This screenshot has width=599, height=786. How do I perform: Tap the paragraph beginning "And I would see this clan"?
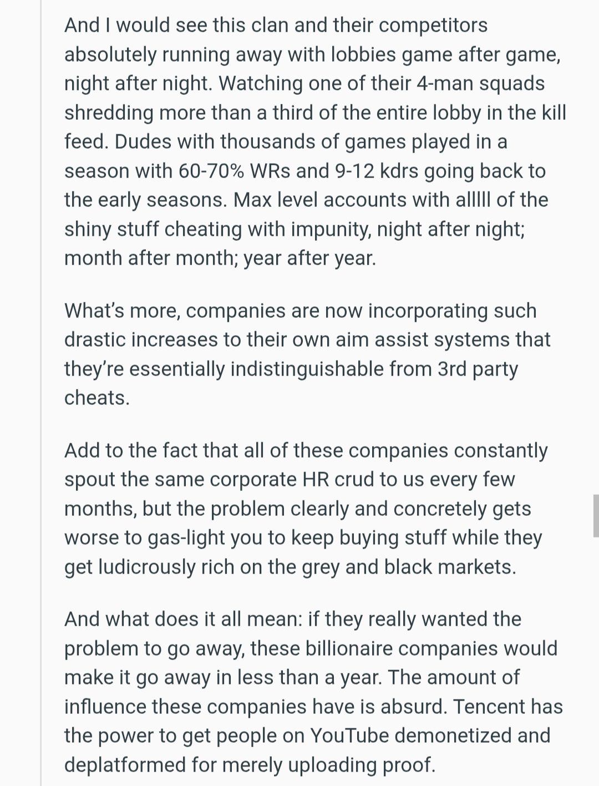tap(314, 141)
